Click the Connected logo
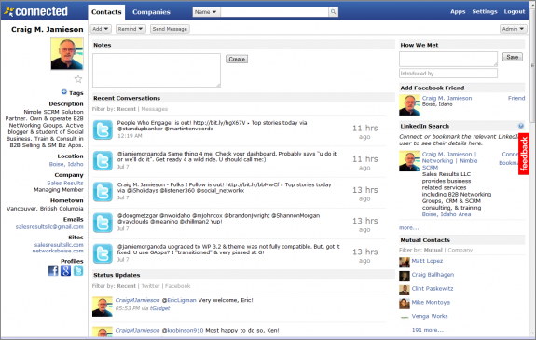 (35, 11)
